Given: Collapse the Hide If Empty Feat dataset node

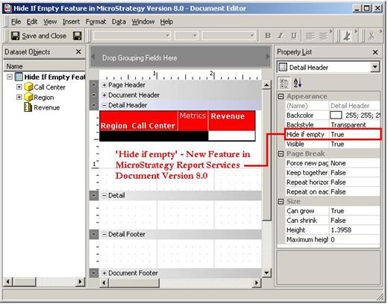Looking at the screenshot, I should click(x=10, y=77).
